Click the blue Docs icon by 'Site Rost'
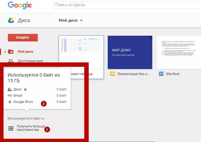 pos(161,74)
